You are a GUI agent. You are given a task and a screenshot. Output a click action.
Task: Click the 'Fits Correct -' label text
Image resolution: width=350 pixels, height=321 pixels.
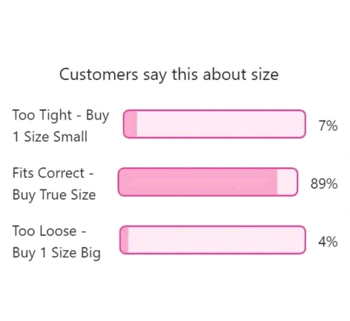pos(53,173)
